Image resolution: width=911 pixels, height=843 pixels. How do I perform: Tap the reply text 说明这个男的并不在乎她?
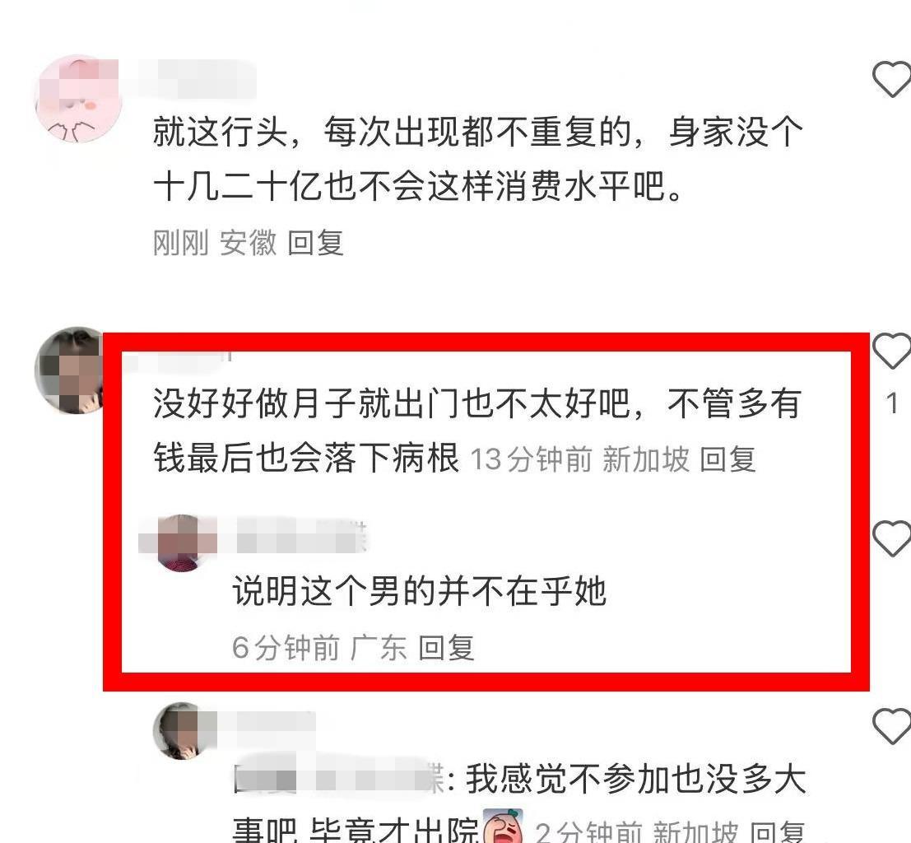420,591
